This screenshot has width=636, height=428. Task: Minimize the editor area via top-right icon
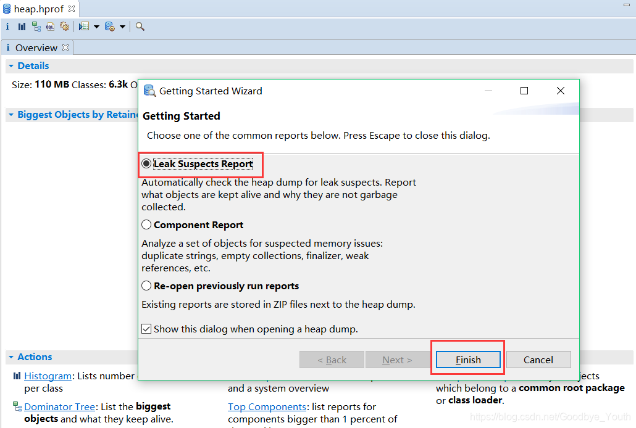point(627,6)
